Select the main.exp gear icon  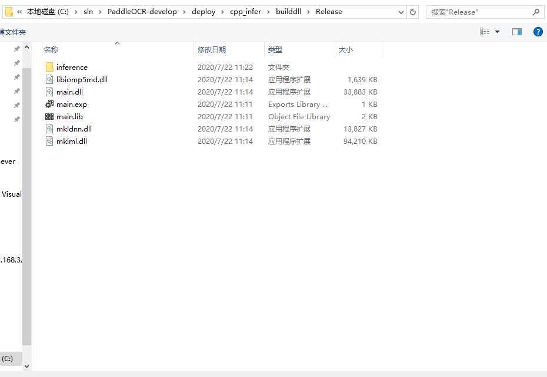pyautogui.click(x=49, y=104)
